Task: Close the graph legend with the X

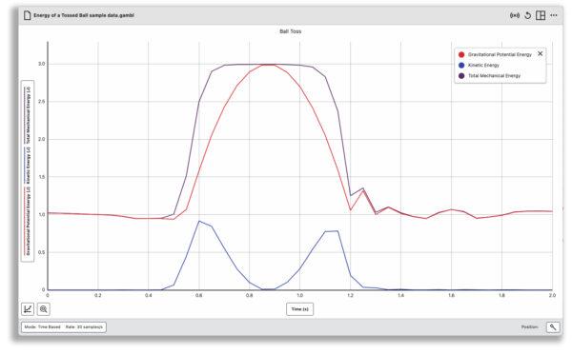Action: [x=540, y=53]
